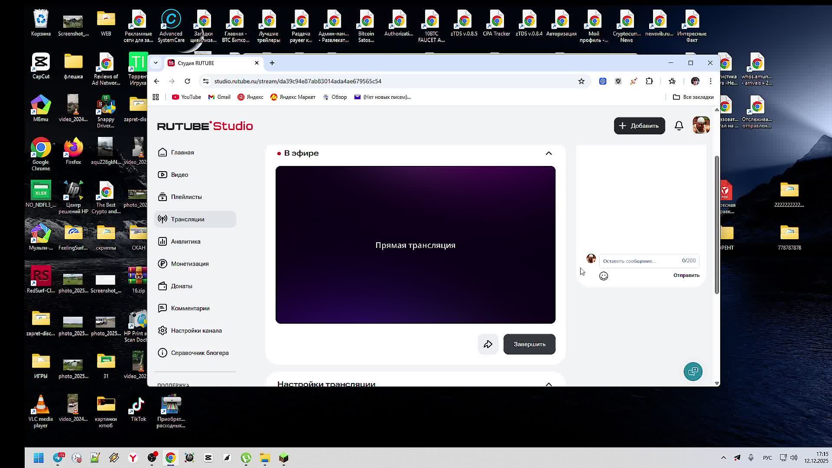
Task: Click the share arrow icon beside Завершить
Action: coord(488,344)
